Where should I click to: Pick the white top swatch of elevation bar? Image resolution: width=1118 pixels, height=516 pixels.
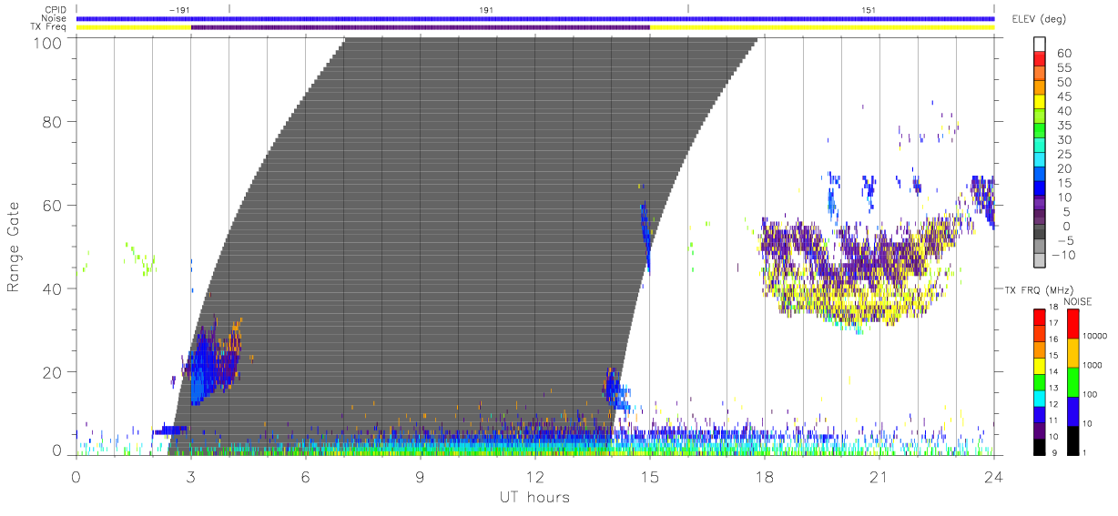coord(1040,46)
